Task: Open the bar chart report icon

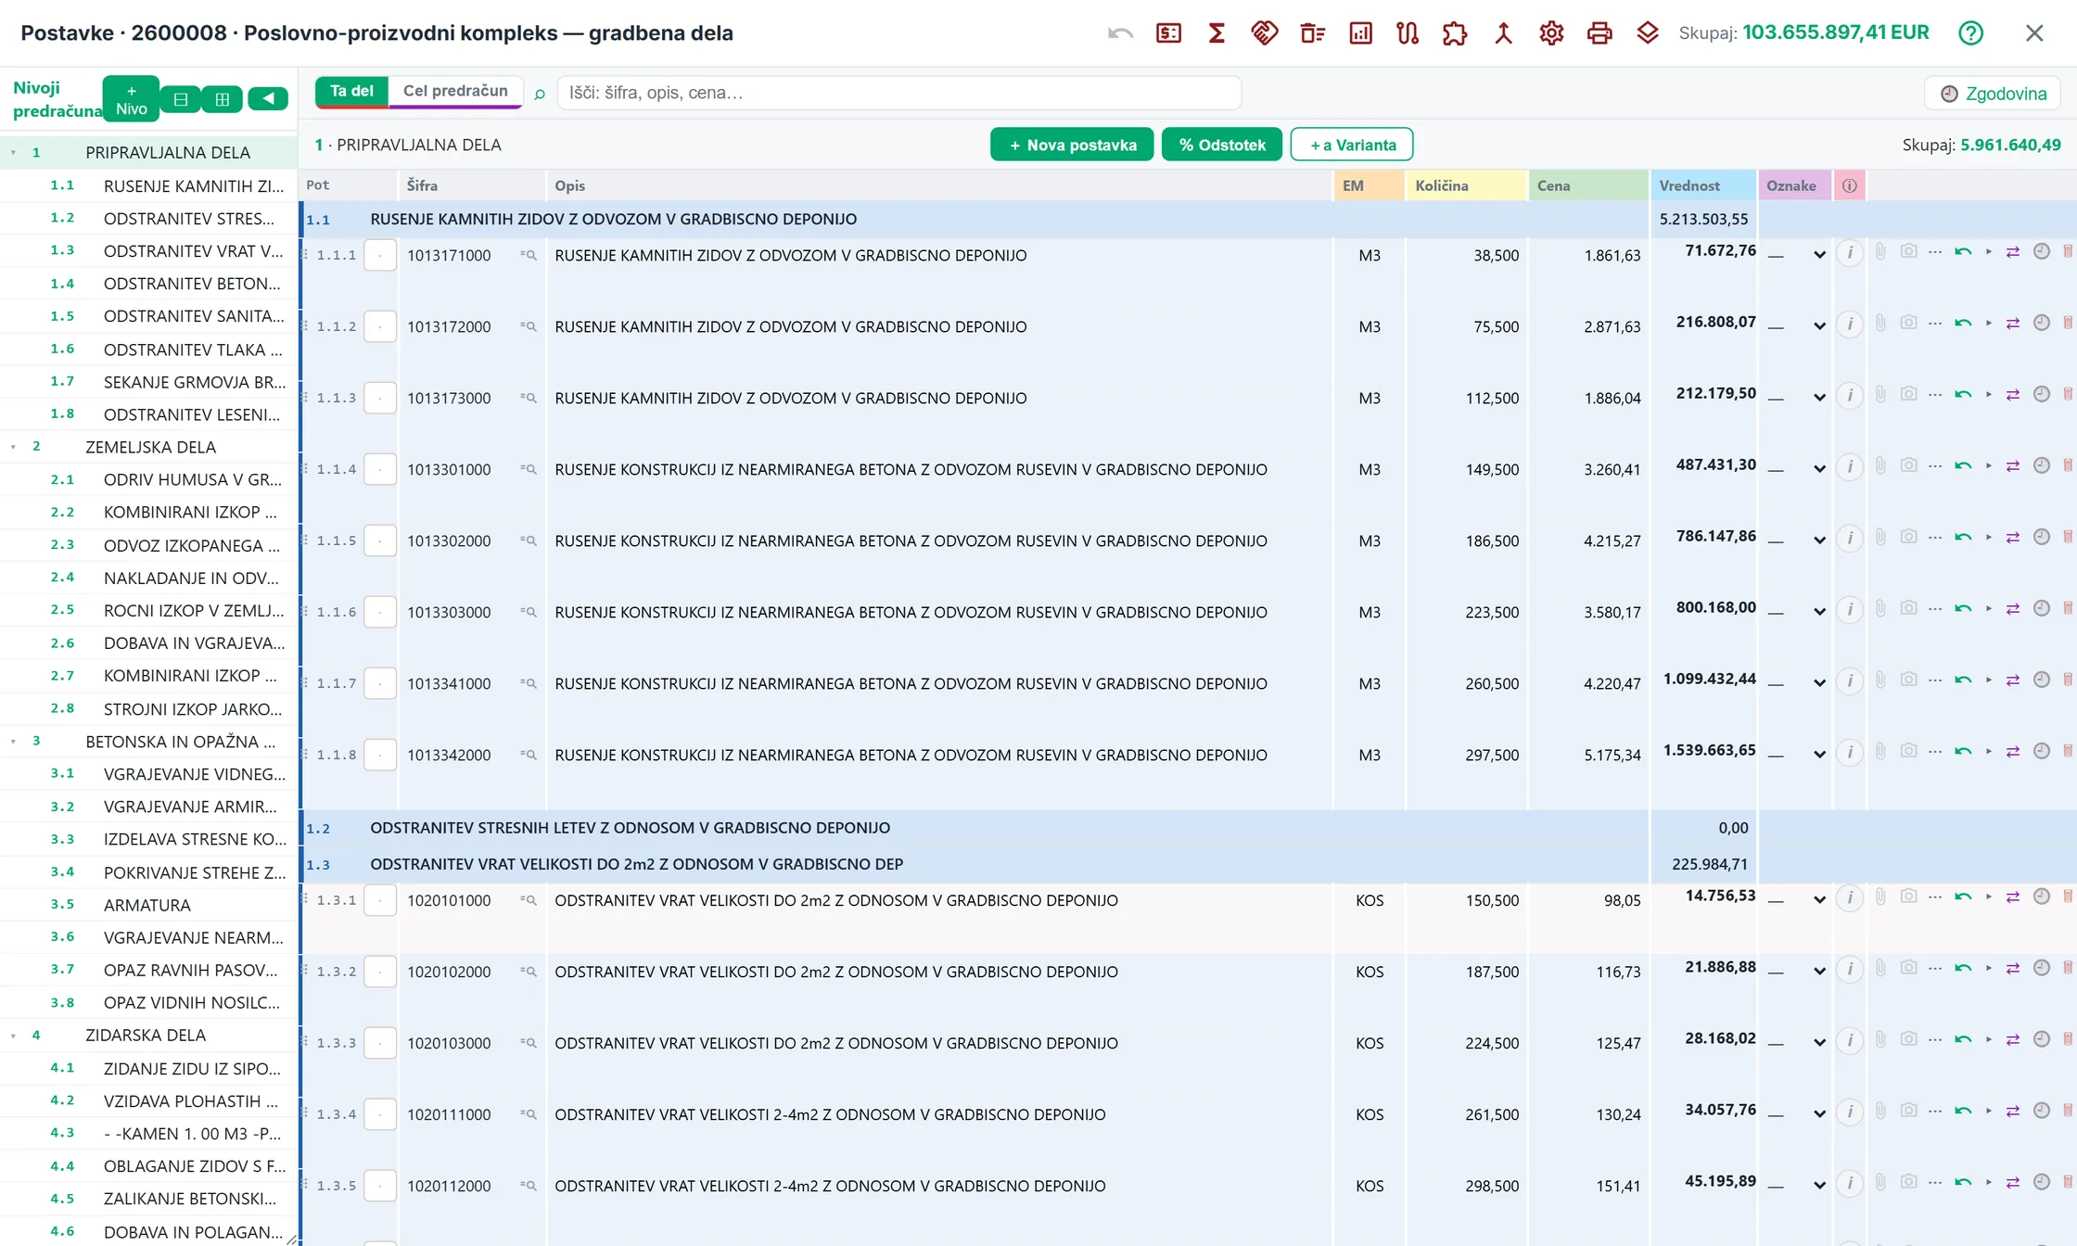Action: [x=1360, y=33]
